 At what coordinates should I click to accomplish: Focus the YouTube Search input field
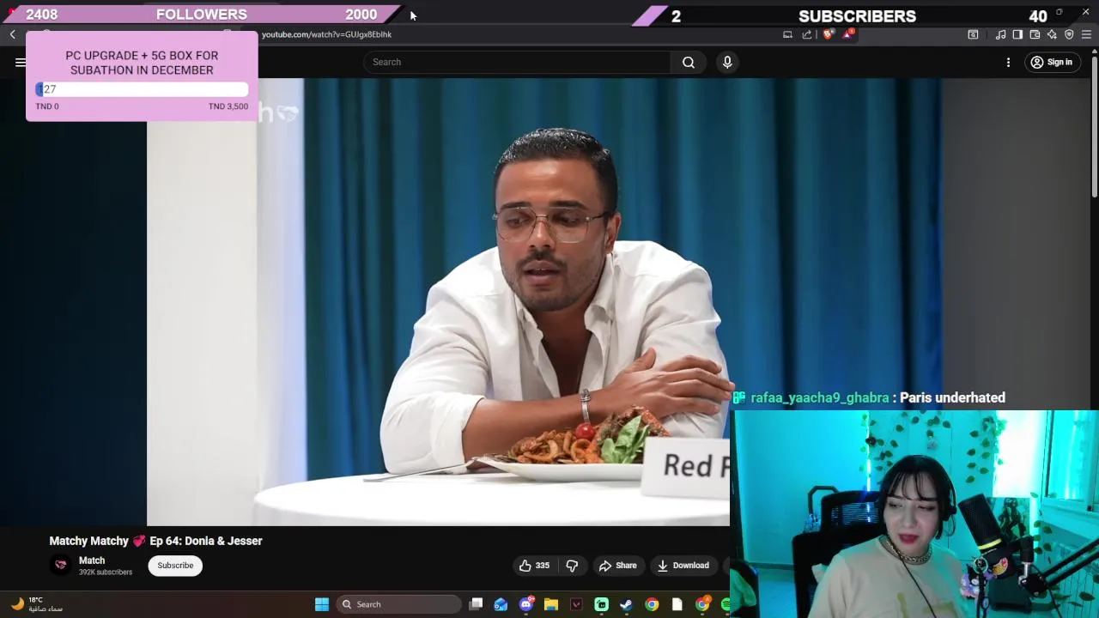point(518,62)
